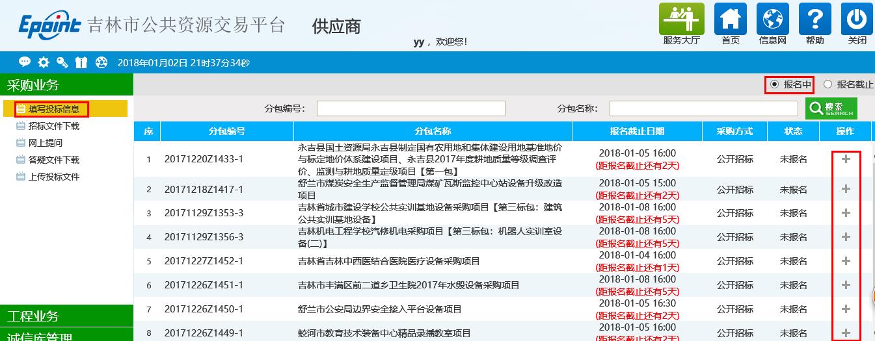The image size is (875, 341).
Task: Click the 状态 column header
Action: [793, 131]
